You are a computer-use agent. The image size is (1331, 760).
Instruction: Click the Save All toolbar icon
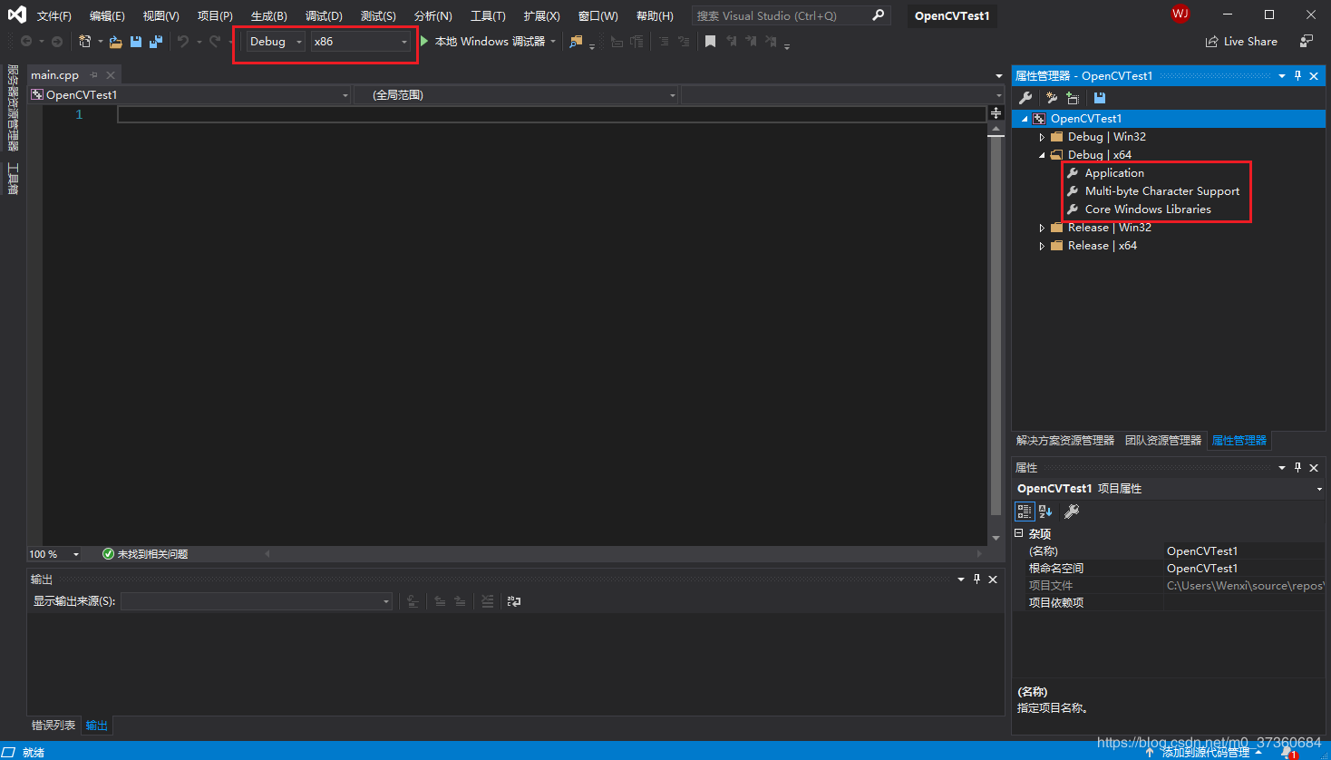tap(156, 42)
